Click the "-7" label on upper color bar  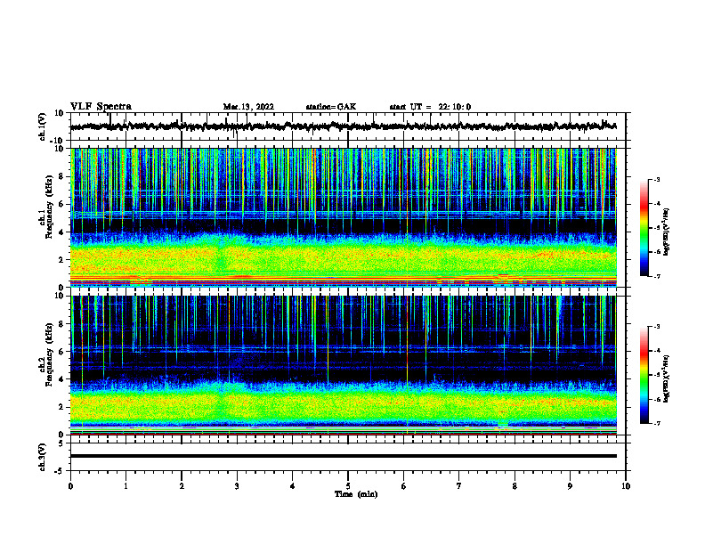pyautogui.click(x=656, y=276)
